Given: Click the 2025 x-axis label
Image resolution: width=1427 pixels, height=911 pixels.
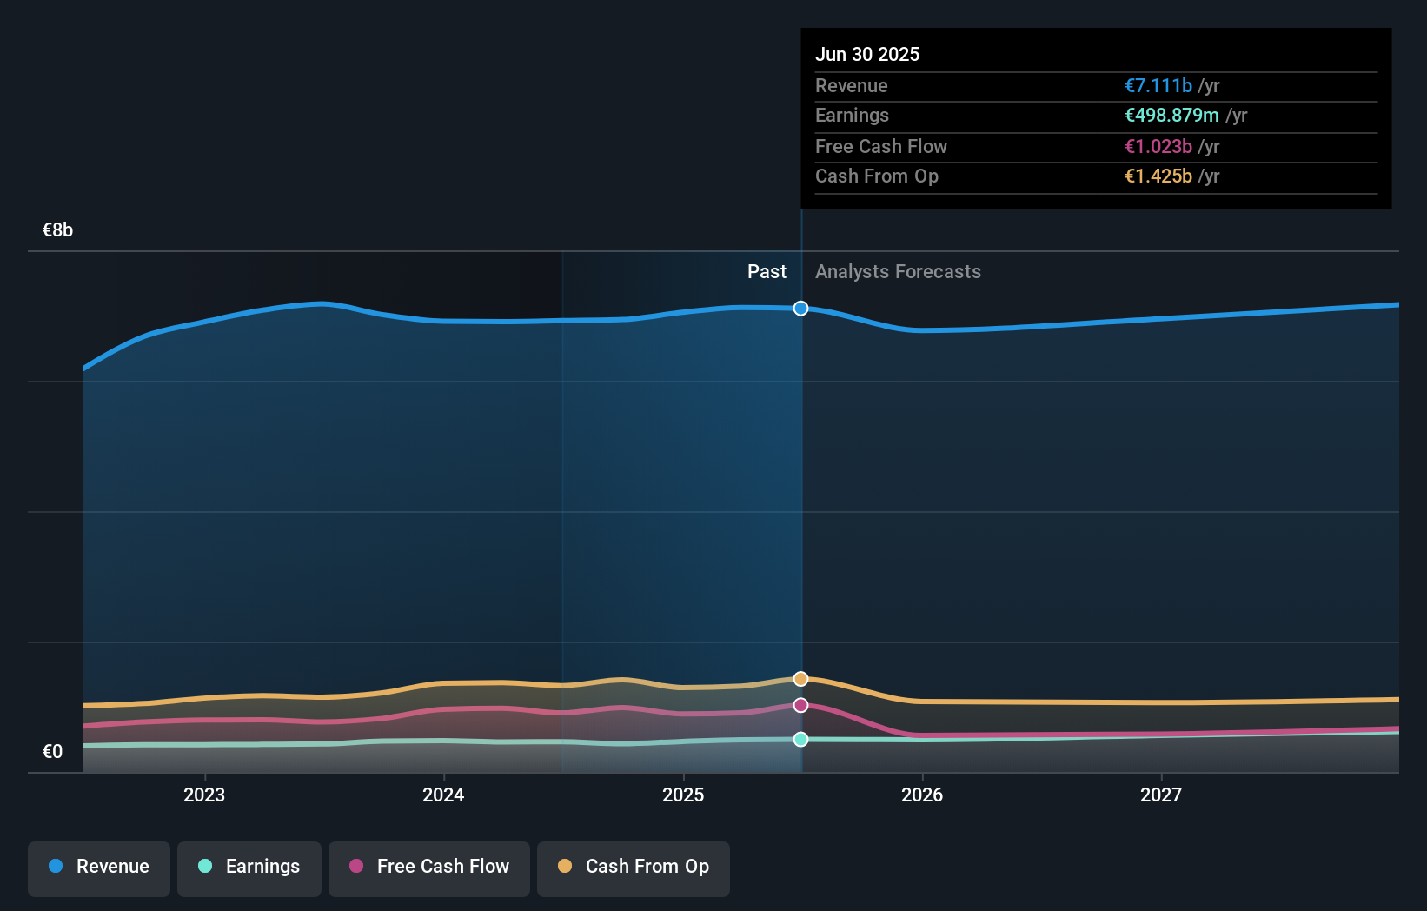Looking at the screenshot, I should click(683, 795).
